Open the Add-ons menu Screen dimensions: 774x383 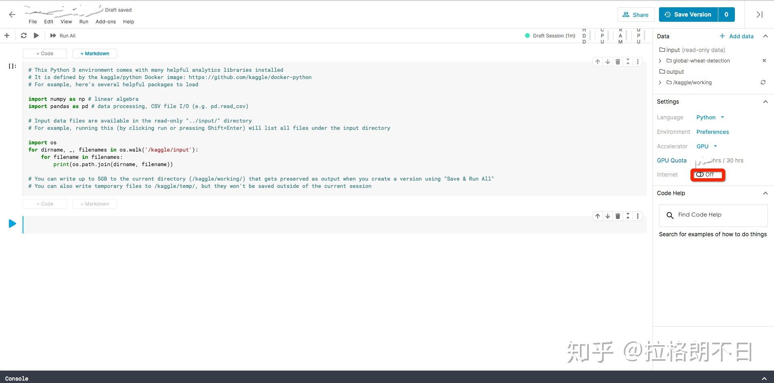[x=105, y=22]
